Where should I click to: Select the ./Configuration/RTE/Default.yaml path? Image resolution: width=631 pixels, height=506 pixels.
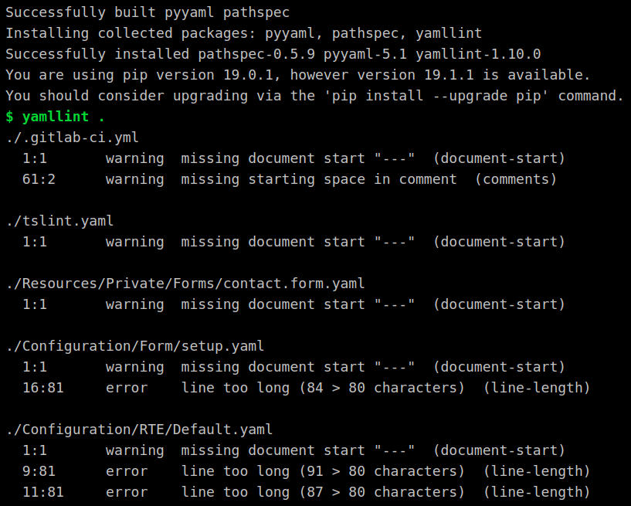(x=139, y=430)
